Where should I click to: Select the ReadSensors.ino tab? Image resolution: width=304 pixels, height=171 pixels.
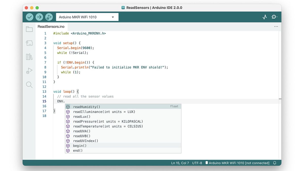coord(51,26)
